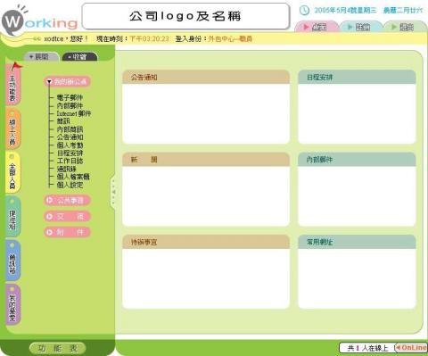Open 個人設定 in the tree

[x=70, y=185]
